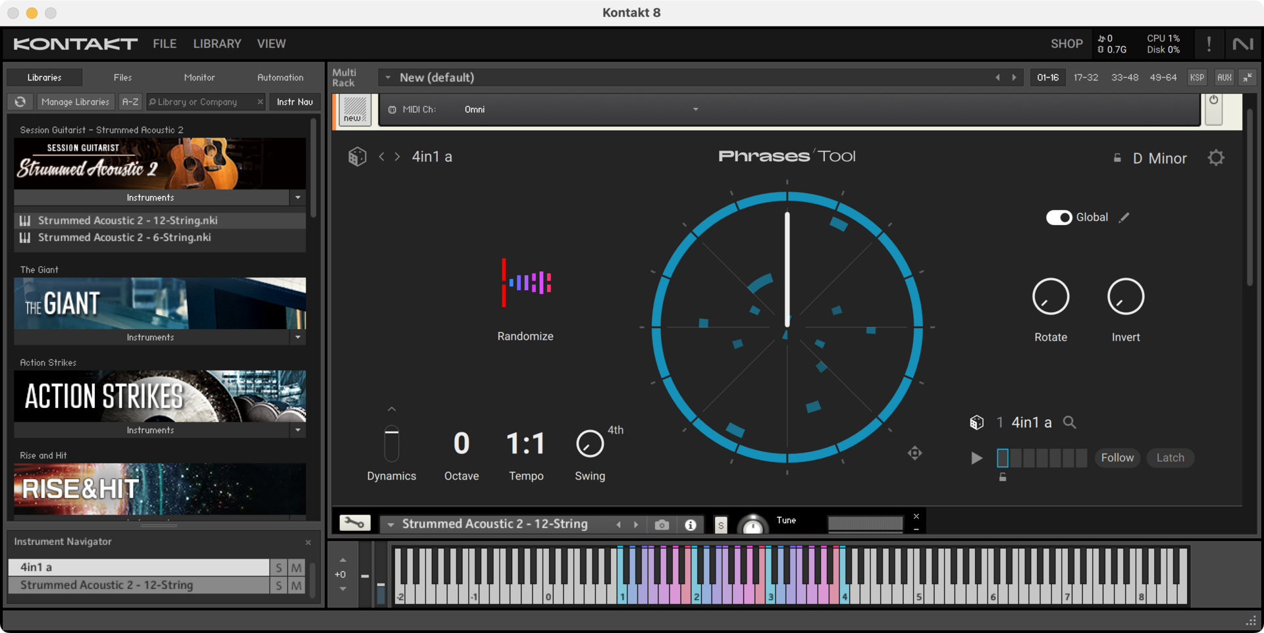The width and height of the screenshot is (1264, 633).
Task: Click the Rotate knob
Action: pyautogui.click(x=1051, y=296)
